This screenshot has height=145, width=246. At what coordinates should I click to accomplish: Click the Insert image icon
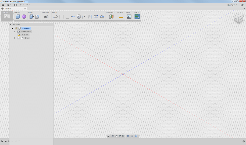[x=129, y=17]
